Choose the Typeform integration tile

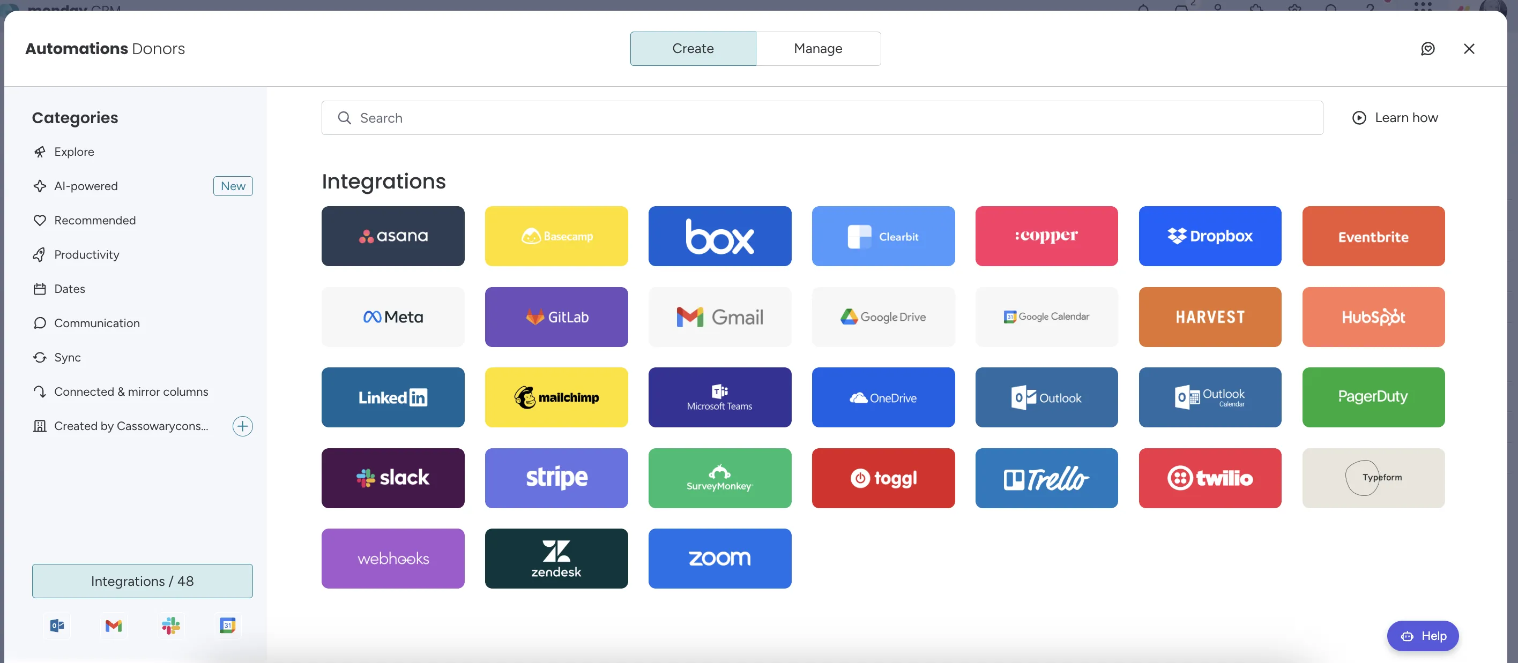pos(1373,478)
